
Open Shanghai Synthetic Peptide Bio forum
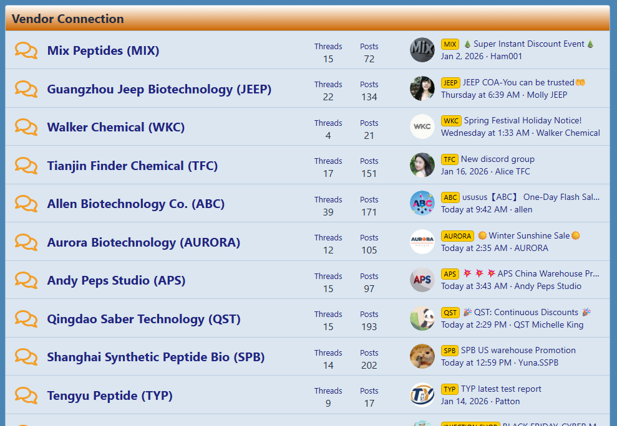point(156,357)
